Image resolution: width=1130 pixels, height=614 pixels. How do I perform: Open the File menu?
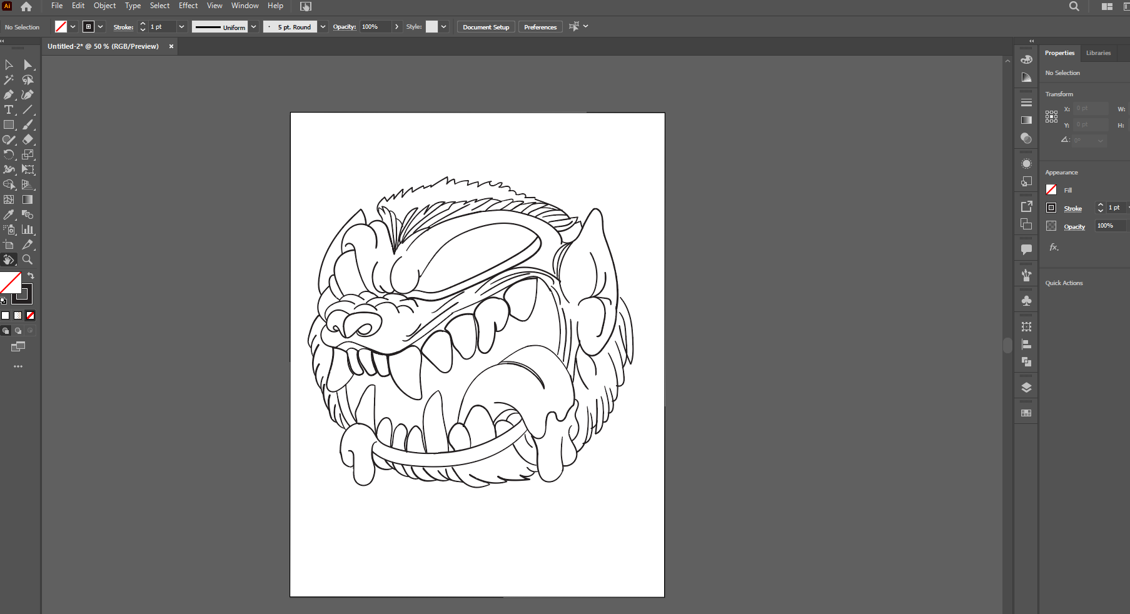pos(57,6)
